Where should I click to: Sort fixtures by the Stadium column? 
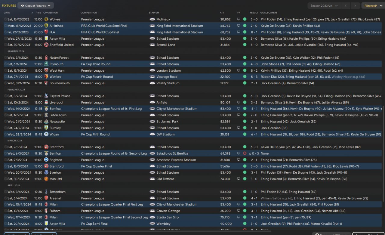point(154,13)
